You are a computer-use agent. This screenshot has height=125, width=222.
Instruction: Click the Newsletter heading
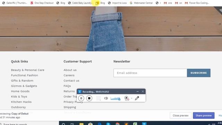pos(122,61)
